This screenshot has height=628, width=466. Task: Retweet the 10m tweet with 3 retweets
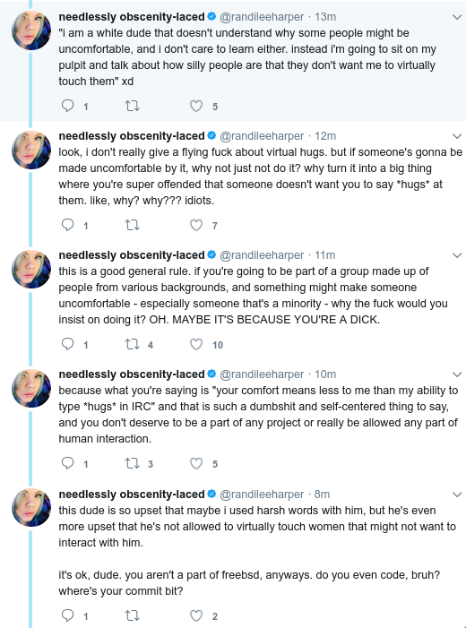coord(133,463)
